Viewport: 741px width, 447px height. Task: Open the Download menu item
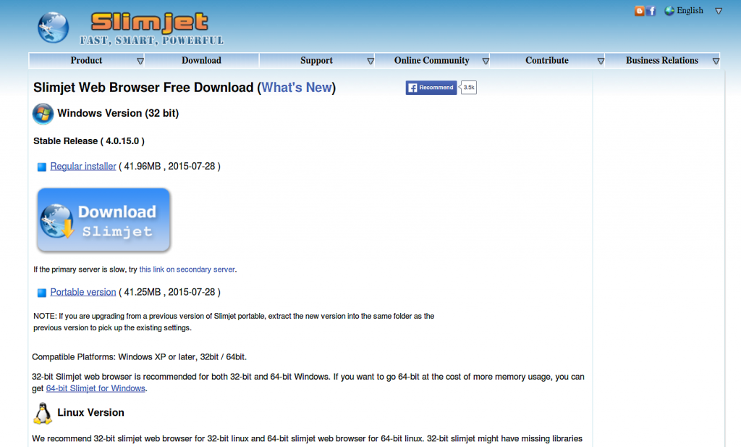point(201,61)
